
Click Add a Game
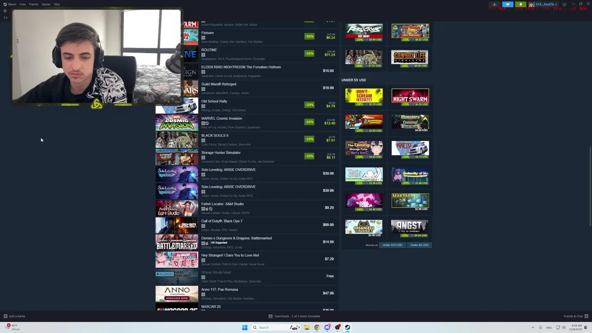(x=14, y=316)
